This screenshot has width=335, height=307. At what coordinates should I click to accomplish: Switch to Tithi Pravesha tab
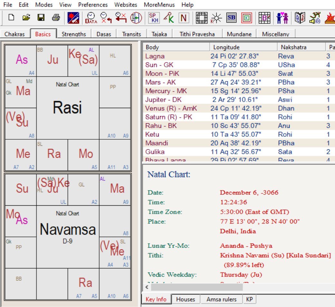click(x=197, y=34)
